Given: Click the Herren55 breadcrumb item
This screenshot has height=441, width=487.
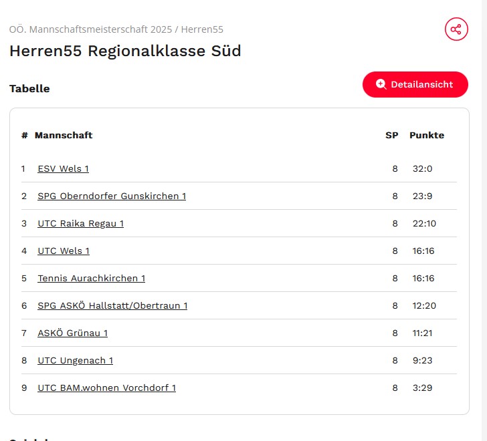Looking at the screenshot, I should click(202, 29).
